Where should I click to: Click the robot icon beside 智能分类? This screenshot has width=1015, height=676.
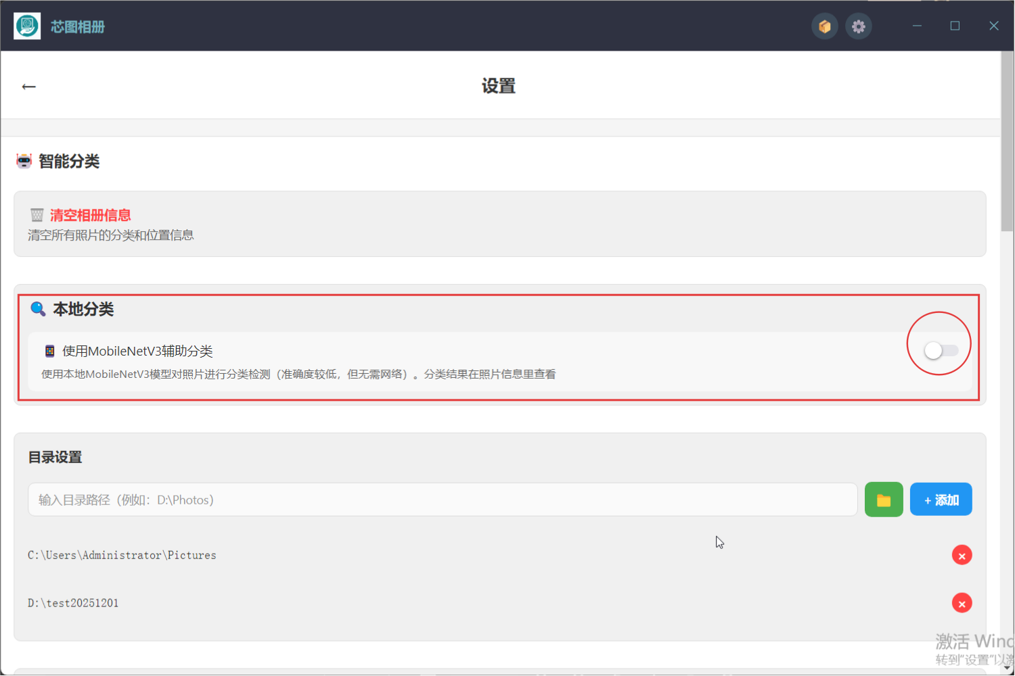(24, 161)
